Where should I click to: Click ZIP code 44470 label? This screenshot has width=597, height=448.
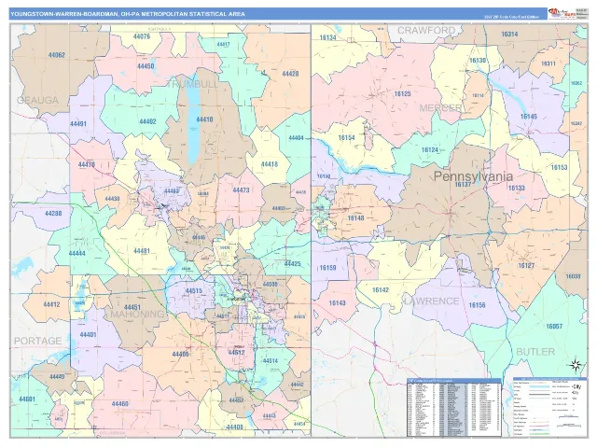(x=87, y=165)
